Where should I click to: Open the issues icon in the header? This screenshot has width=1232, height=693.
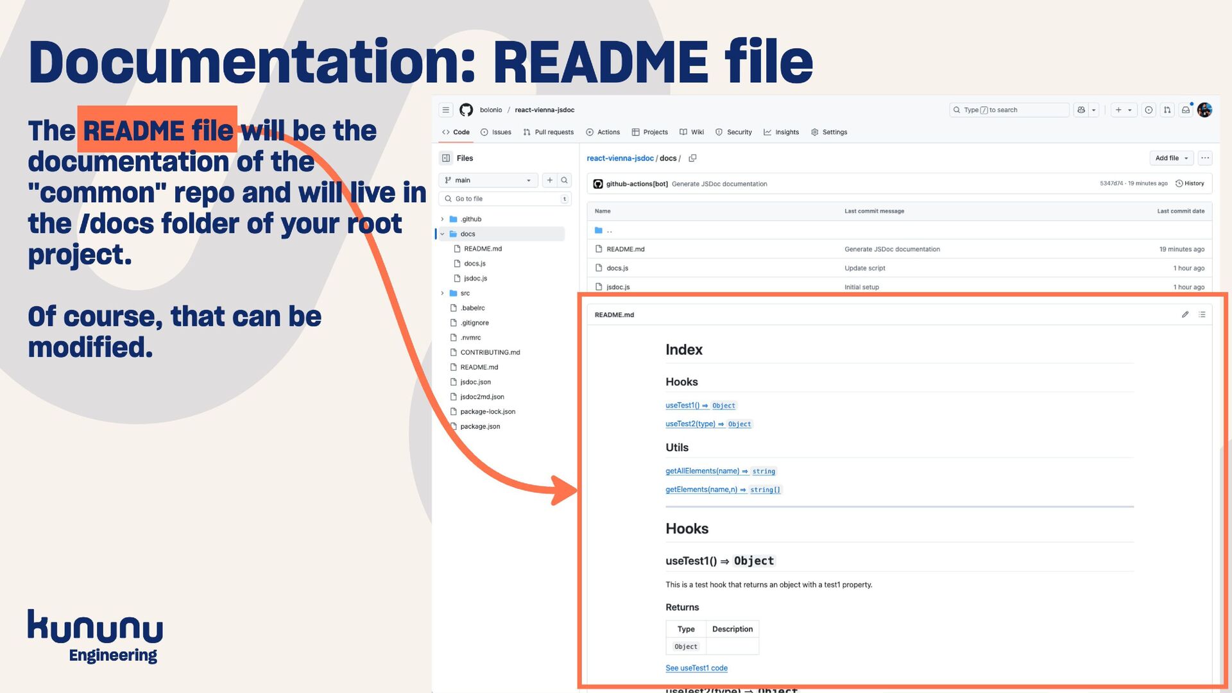pyautogui.click(x=1149, y=110)
